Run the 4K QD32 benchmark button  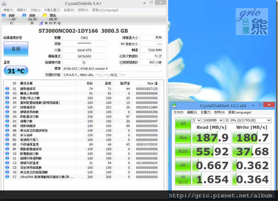coord(183,179)
